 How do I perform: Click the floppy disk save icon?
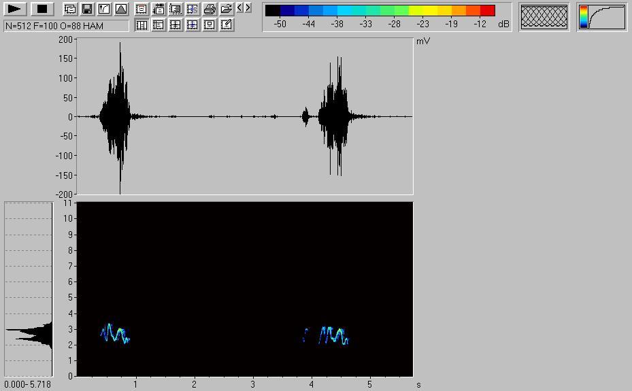[x=87, y=9]
